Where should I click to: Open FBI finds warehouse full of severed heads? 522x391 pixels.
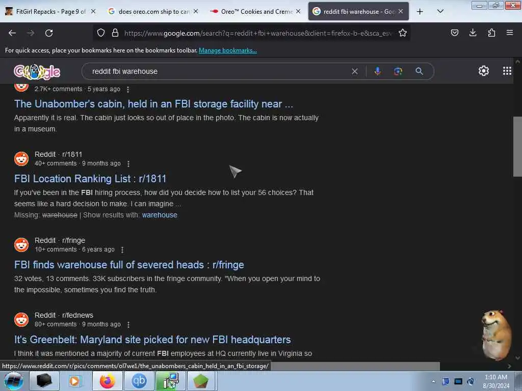tap(129, 265)
